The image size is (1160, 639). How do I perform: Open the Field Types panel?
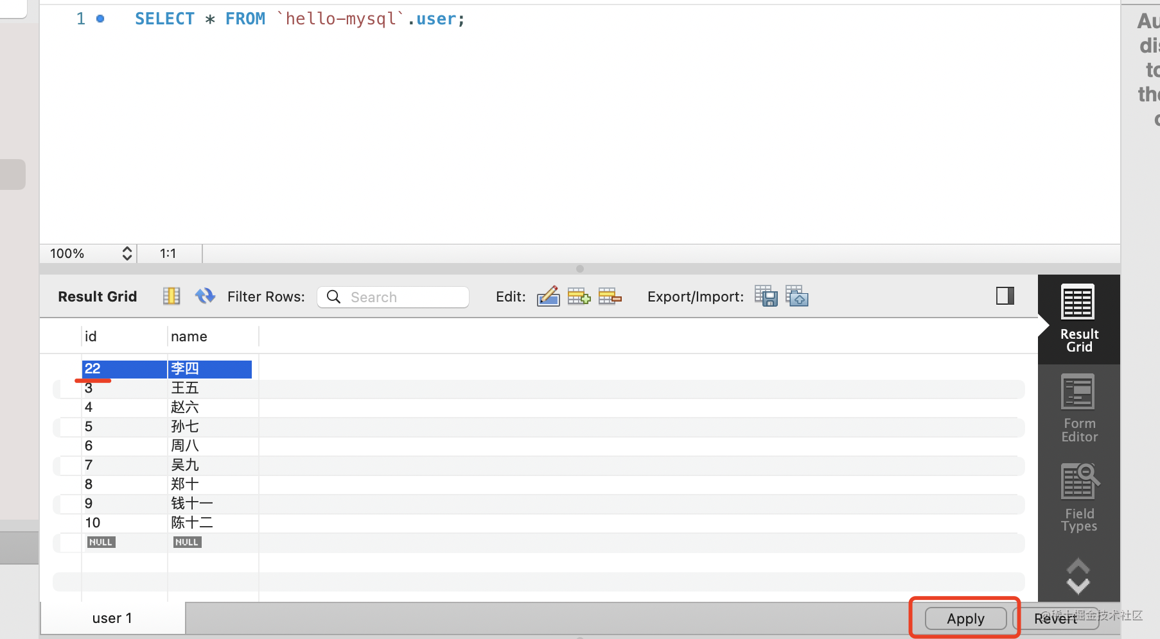pos(1078,498)
